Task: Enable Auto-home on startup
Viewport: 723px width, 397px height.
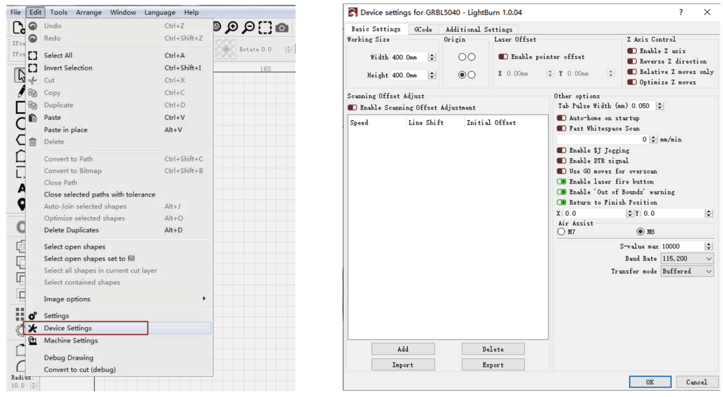Action: click(x=561, y=118)
